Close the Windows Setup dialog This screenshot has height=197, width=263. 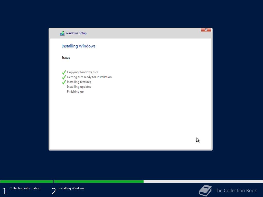pos(206,30)
